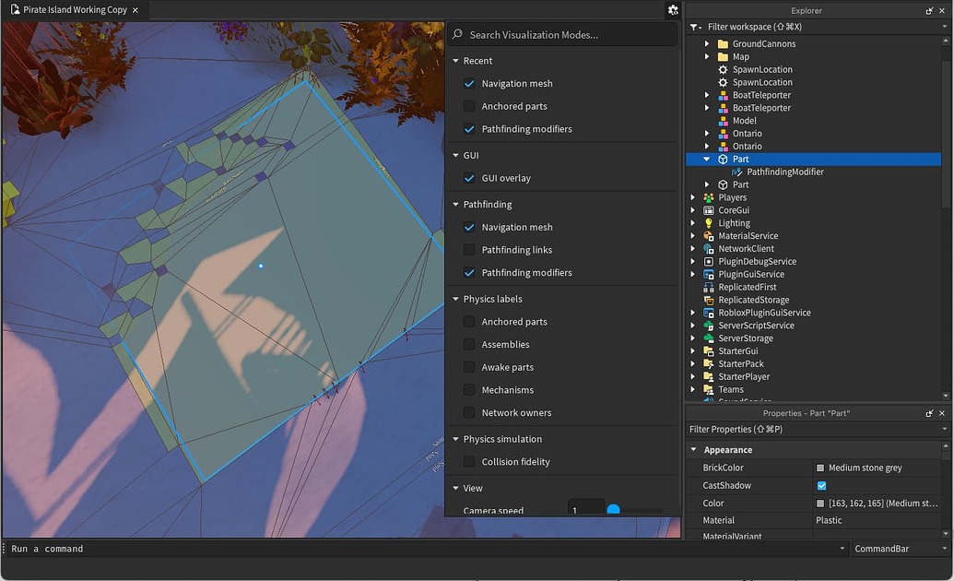Click the settings gear above the Explorer
954x581 pixels.
click(x=672, y=10)
